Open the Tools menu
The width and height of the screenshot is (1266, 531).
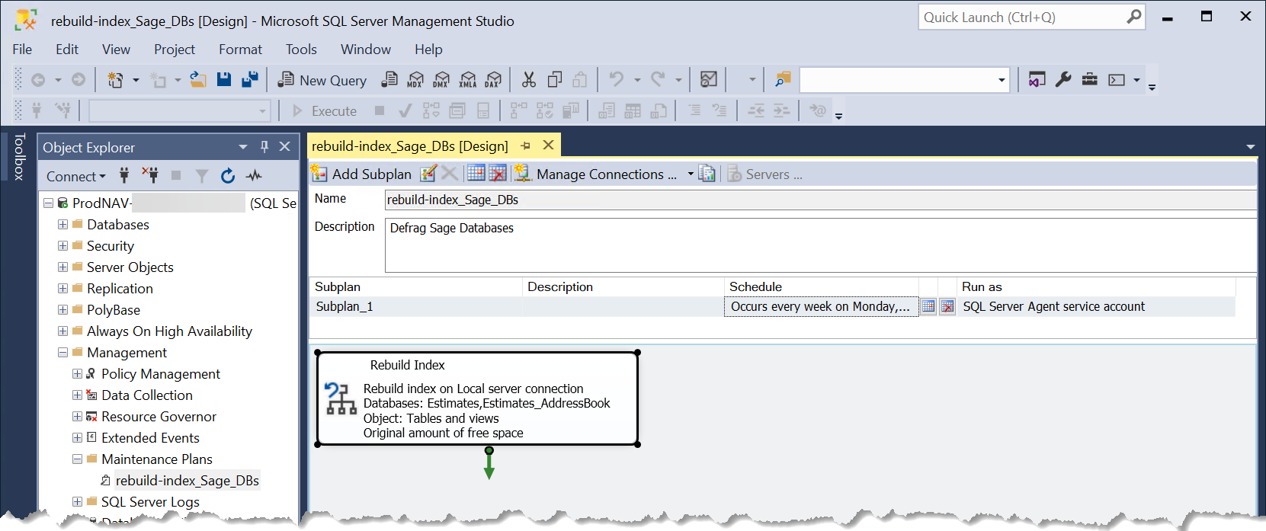[x=301, y=49]
